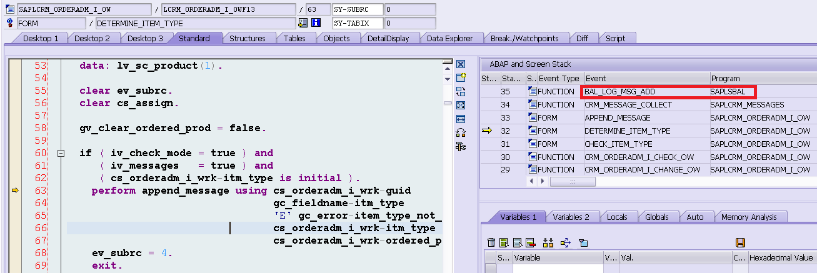The height and width of the screenshot is (273, 817).
Task: Switch to the Desktop 2 tab
Action: tap(92, 38)
